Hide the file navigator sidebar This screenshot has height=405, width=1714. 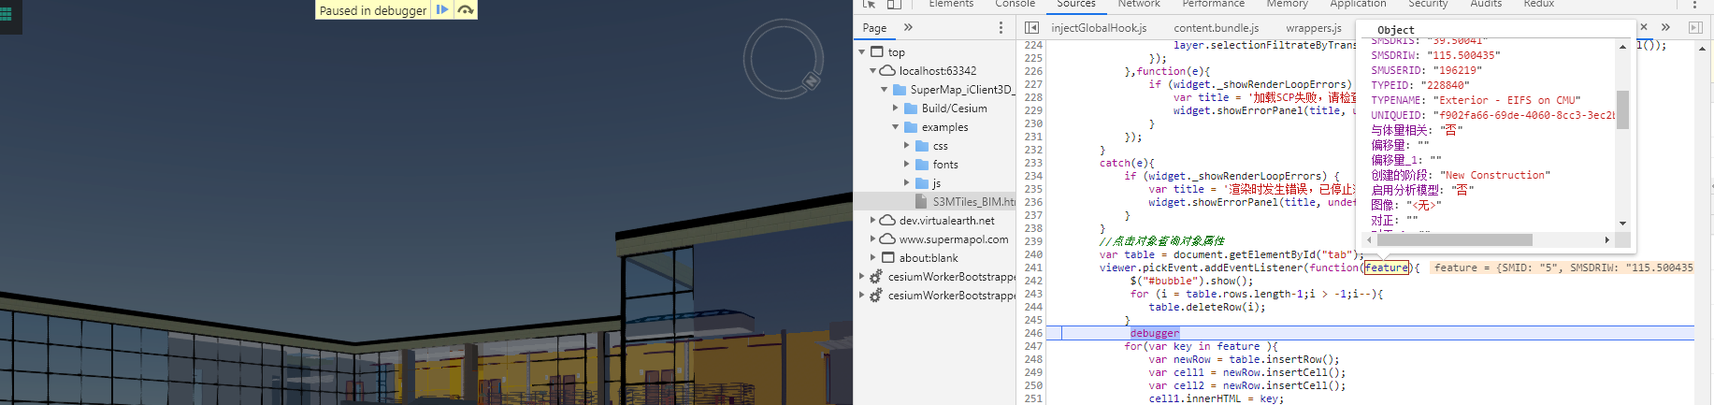(1031, 28)
